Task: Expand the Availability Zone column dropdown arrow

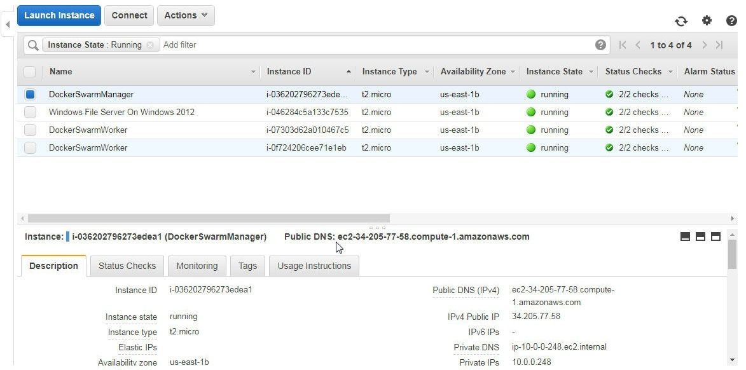Action: pos(513,72)
